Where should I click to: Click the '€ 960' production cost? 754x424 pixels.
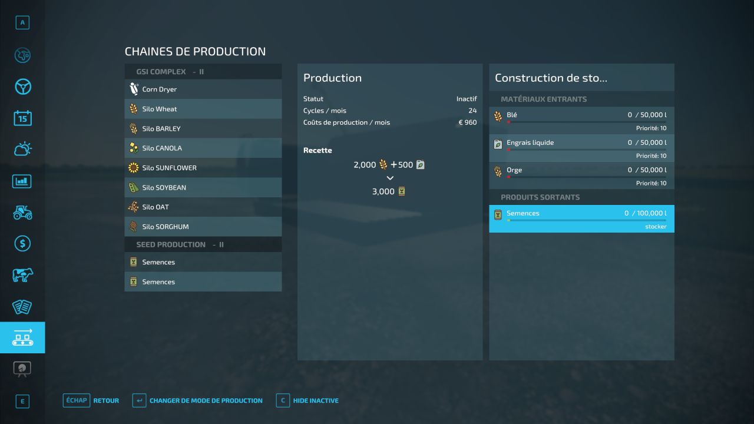coord(467,122)
